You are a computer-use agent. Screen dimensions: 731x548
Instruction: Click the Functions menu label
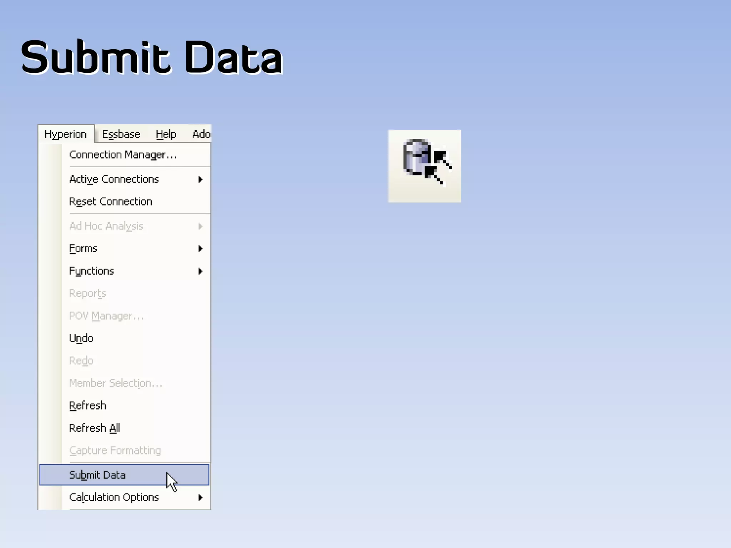pos(91,271)
